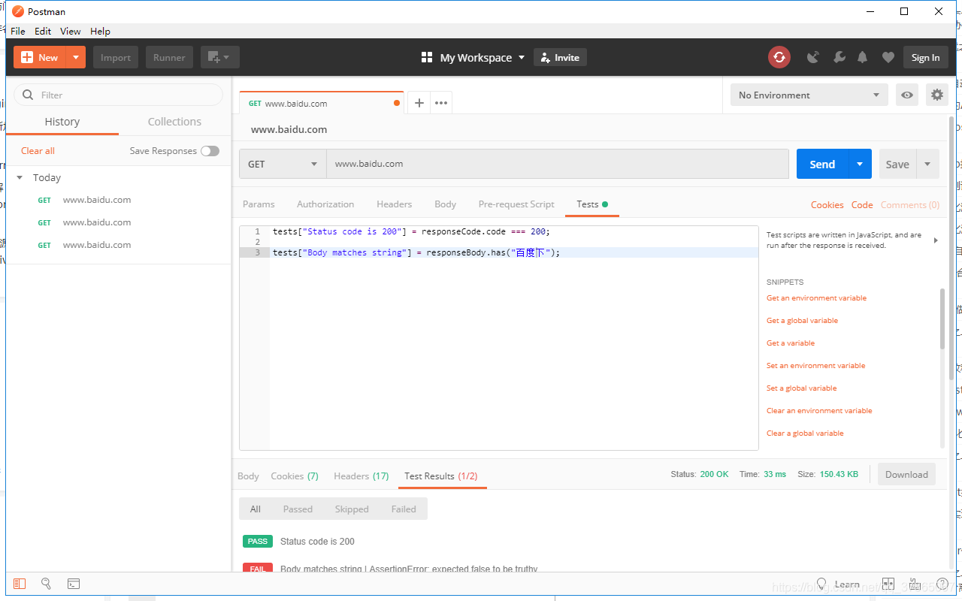
Task: Open the Help menu
Action: (x=100, y=31)
